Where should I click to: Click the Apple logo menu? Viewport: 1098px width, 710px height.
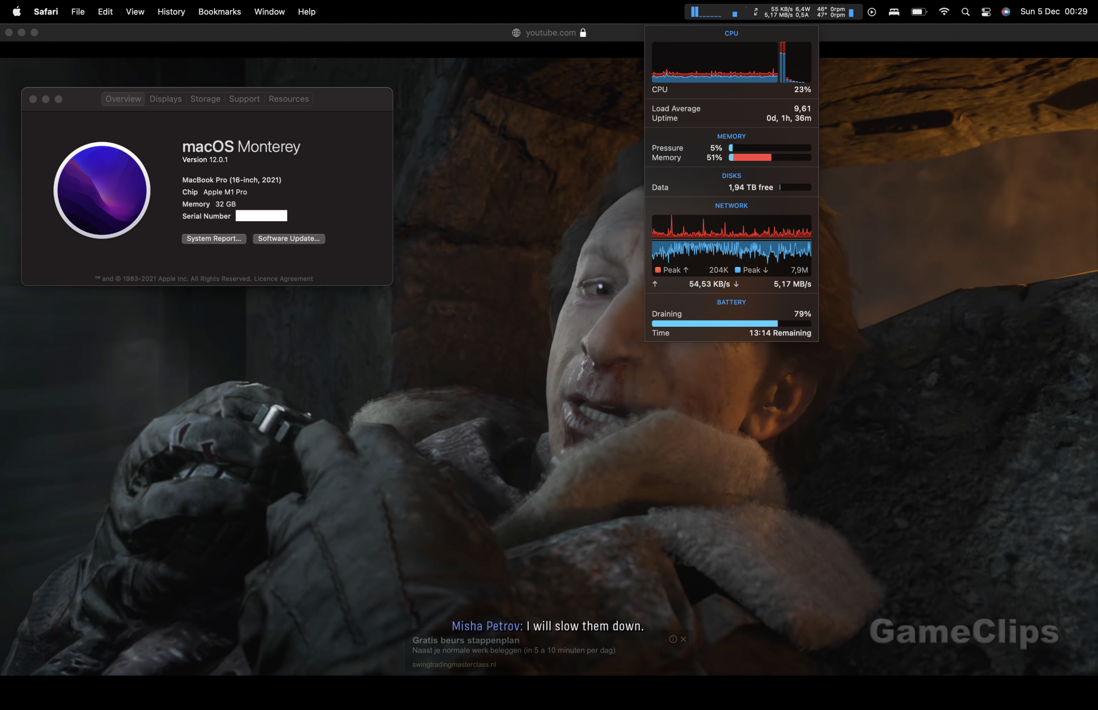click(16, 12)
